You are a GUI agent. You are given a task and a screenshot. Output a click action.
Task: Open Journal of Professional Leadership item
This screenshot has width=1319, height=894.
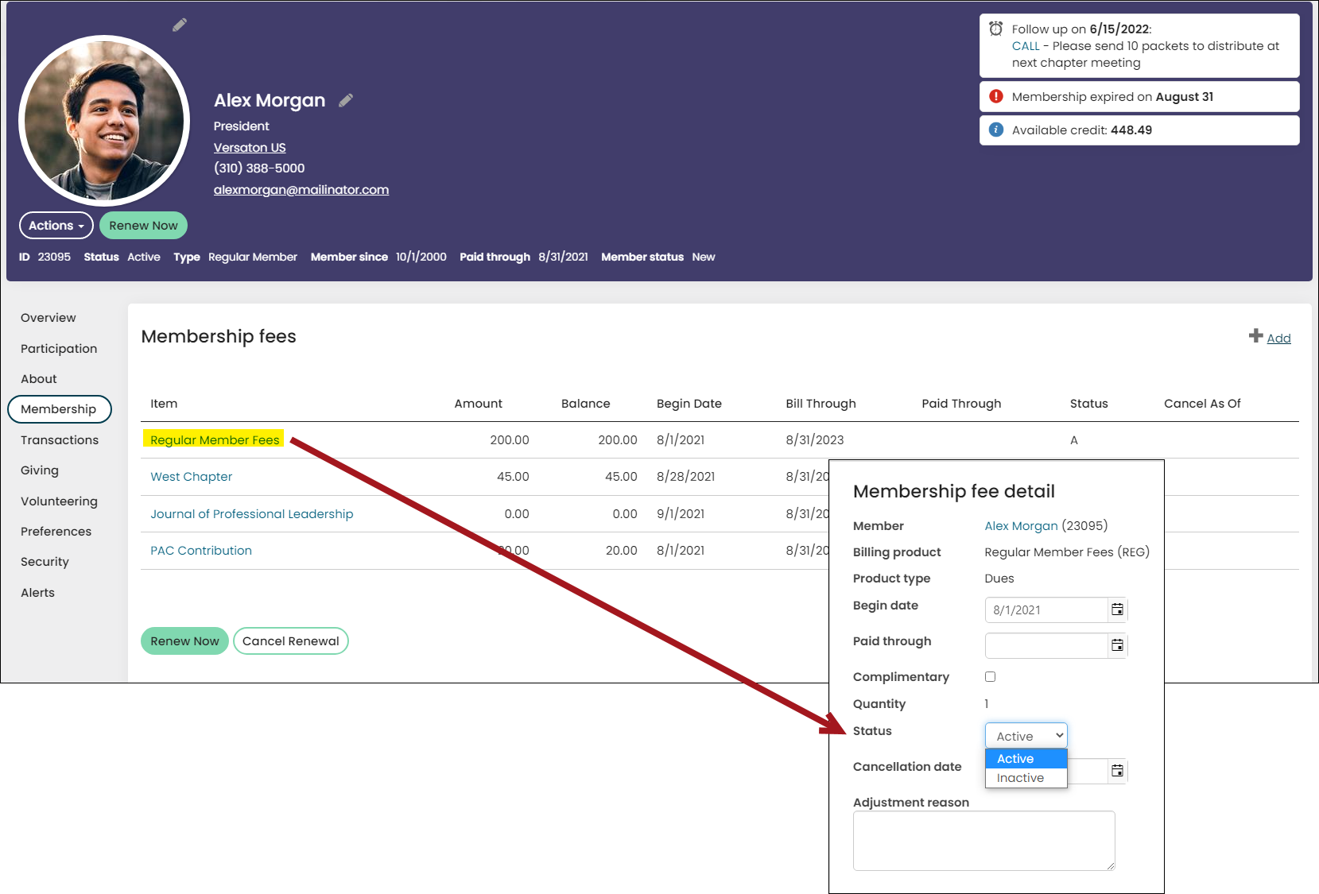(252, 514)
